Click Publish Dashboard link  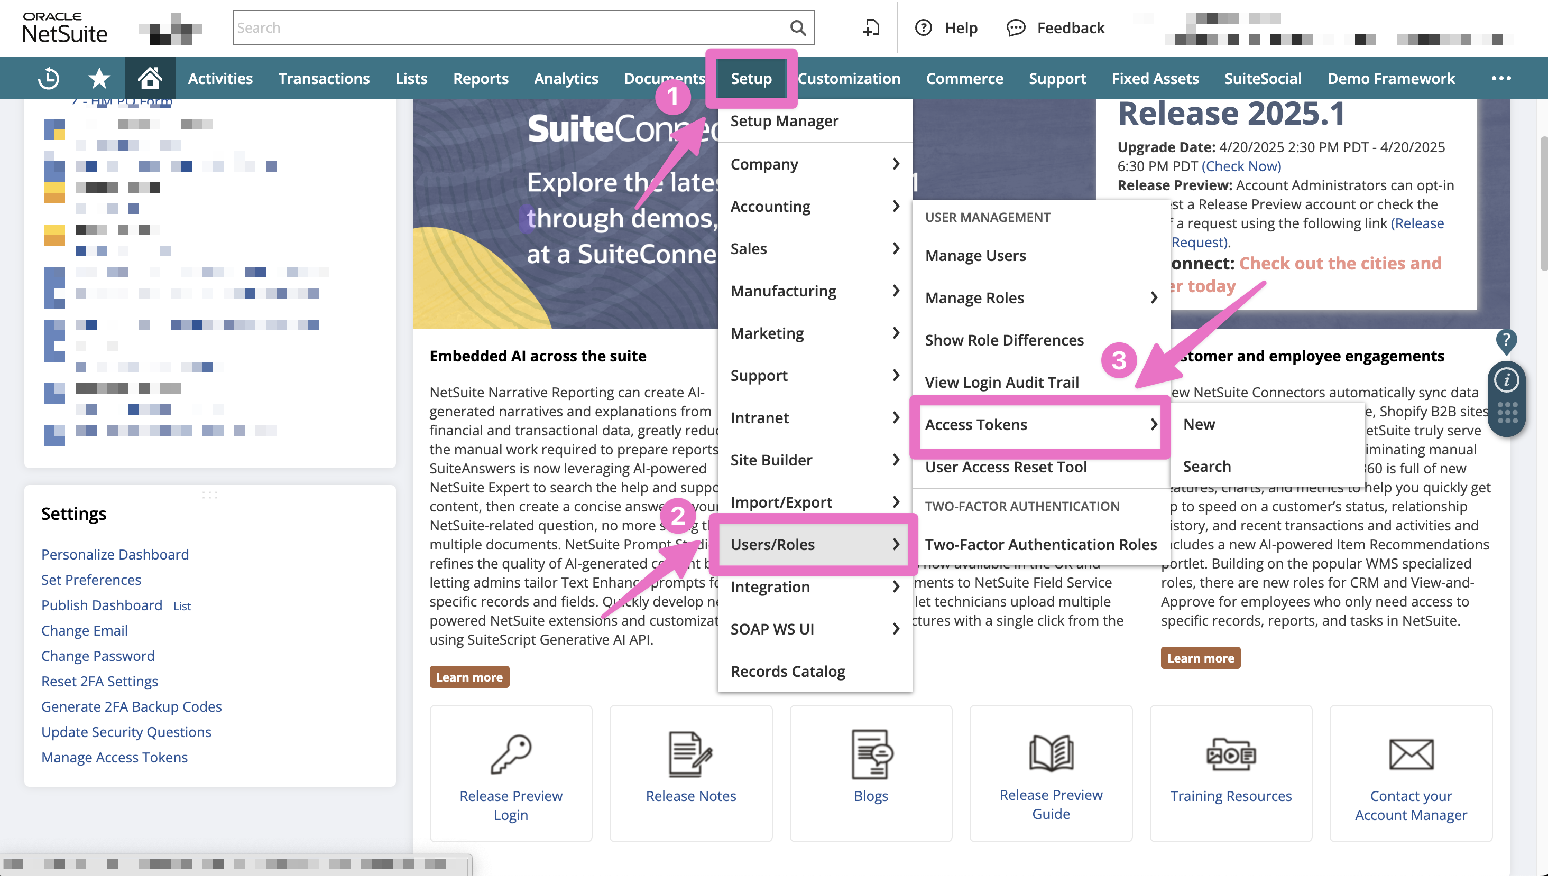point(102,605)
